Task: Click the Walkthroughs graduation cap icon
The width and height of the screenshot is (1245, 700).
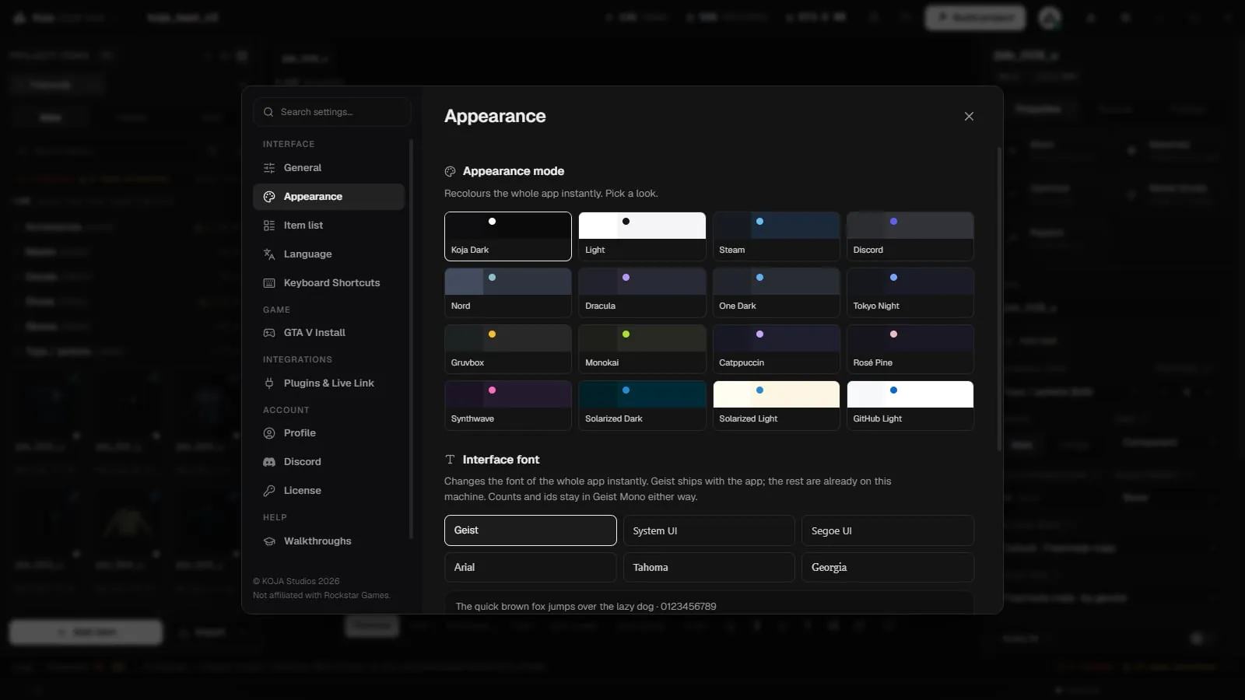Action: (x=269, y=541)
